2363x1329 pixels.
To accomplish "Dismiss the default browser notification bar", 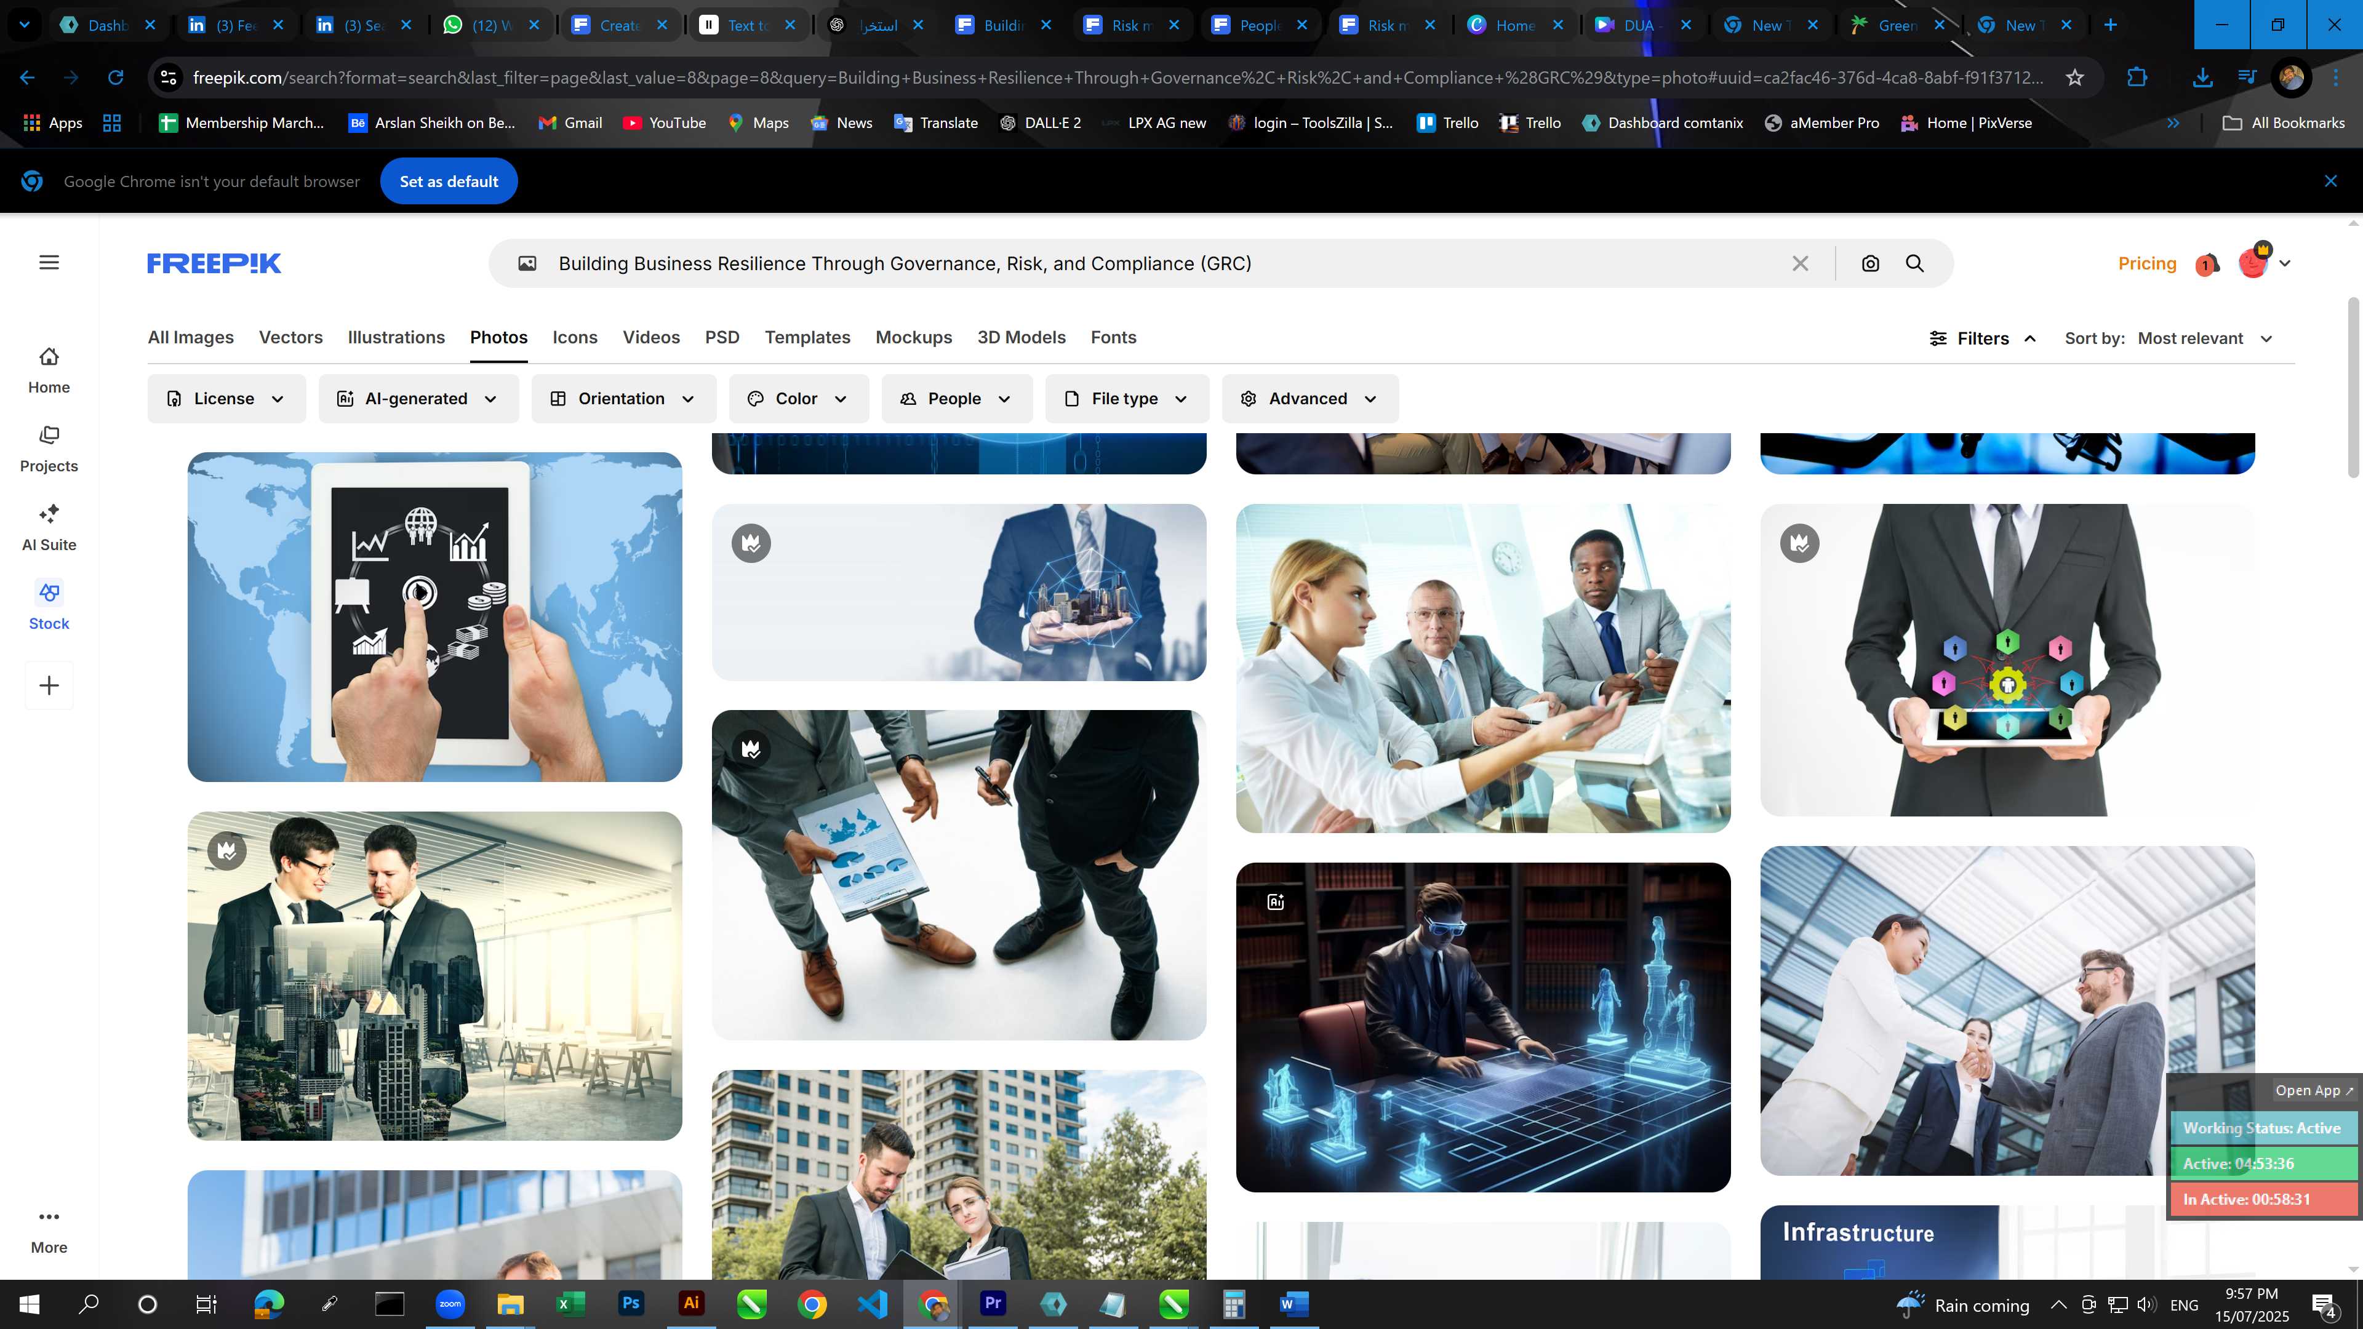I will (2331, 182).
